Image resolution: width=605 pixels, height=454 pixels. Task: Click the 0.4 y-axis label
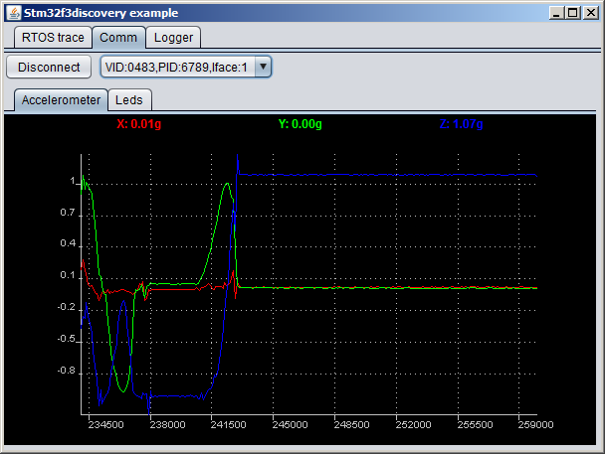tap(68, 243)
